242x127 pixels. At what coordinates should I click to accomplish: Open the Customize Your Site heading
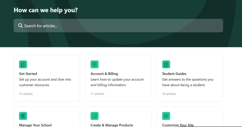click(178, 125)
